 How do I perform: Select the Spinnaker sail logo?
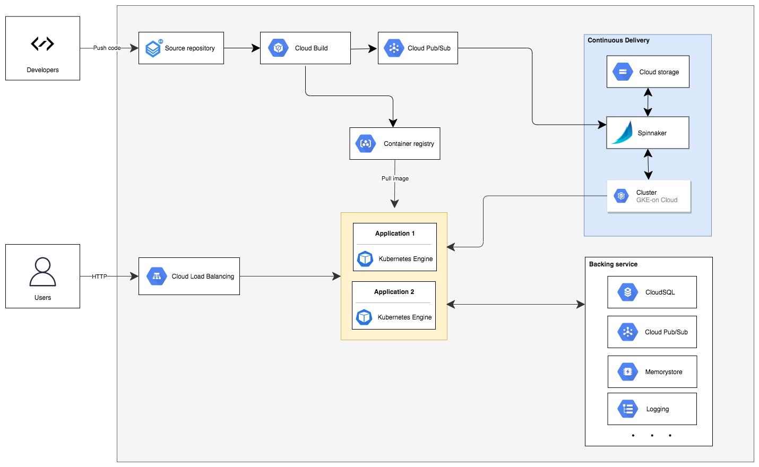pyautogui.click(x=622, y=133)
